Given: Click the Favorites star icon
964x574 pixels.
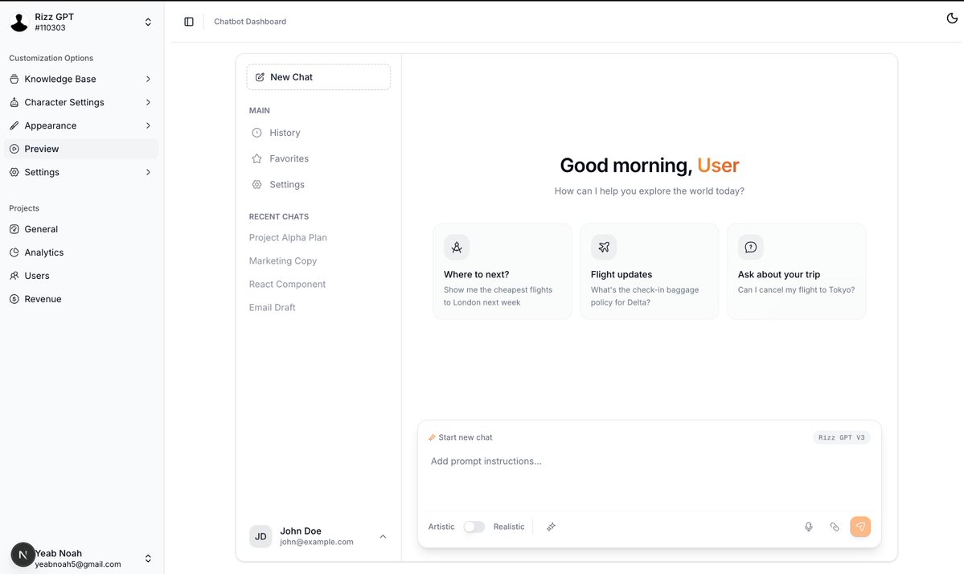Looking at the screenshot, I should coord(257,158).
